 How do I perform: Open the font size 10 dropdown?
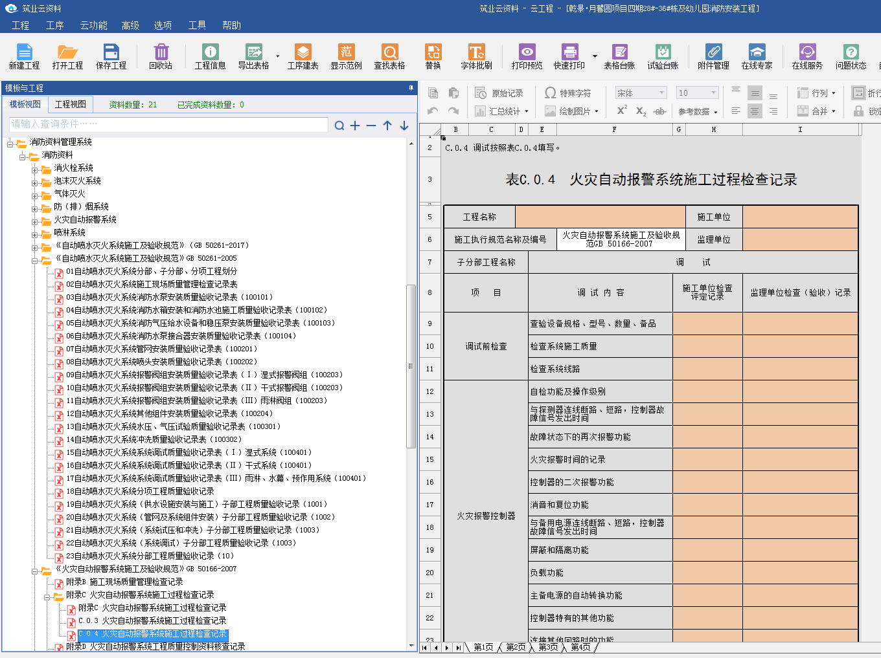pyautogui.click(x=713, y=93)
